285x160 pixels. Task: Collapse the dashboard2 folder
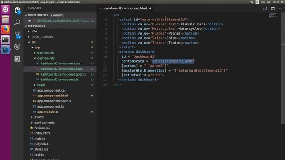tap(46, 58)
